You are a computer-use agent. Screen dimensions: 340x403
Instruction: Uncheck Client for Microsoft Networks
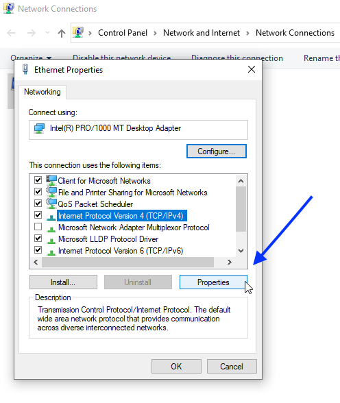(38, 180)
